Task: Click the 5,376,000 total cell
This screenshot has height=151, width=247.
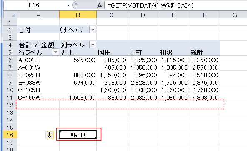Action: (x=205, y=82)
